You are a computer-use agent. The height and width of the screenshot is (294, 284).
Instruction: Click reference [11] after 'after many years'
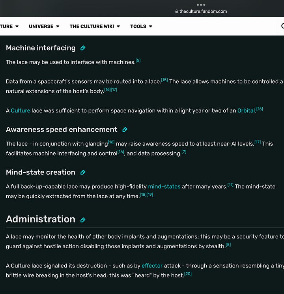230,185
